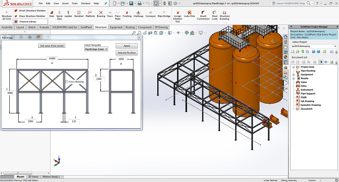Switch to the Equipment tab
The width and height of the screenshot is (339, 182).
click(x=116, y=27)
